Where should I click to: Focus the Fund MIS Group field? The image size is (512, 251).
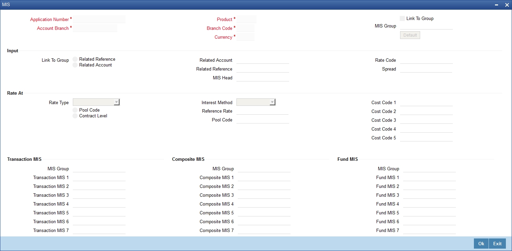[x=429, y=169]
